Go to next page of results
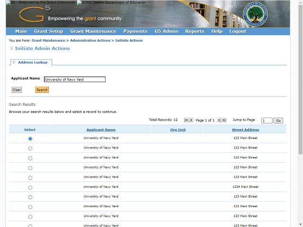 coord(219,120)
